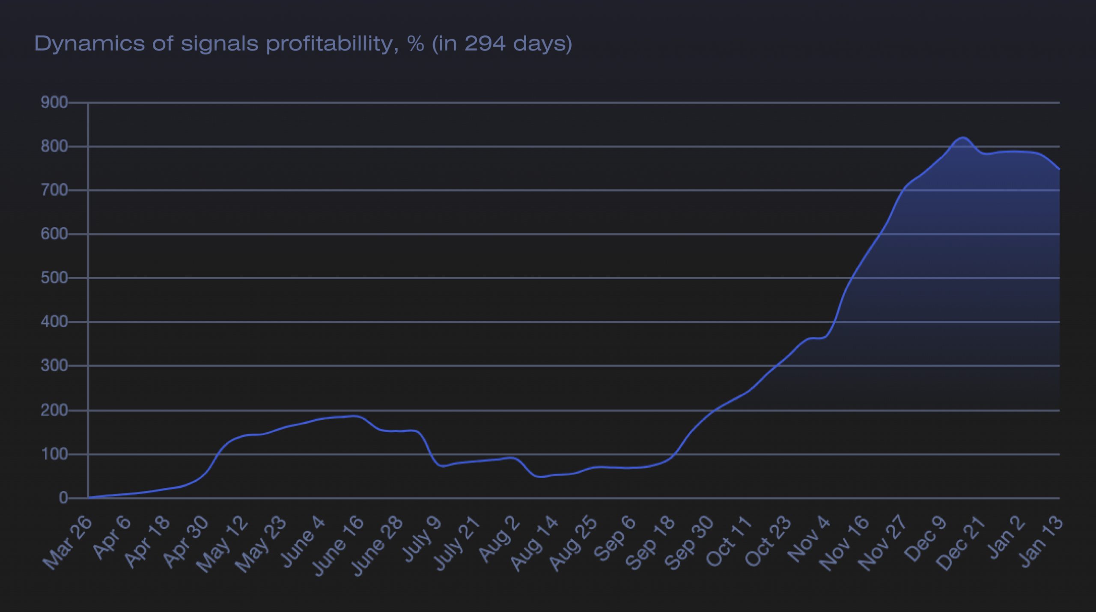The height and width of the screenshot is (612, 1096).
Task: Click the 'Aug 25' date label
Action: [x=574, y=542]
